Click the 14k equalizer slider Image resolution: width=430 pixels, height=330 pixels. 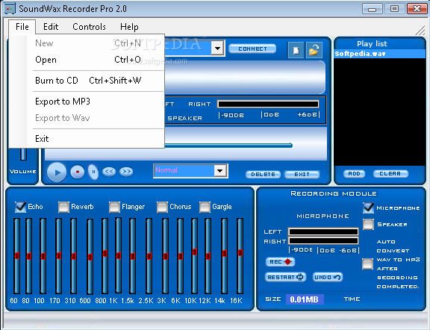click(x=225, y=256)
